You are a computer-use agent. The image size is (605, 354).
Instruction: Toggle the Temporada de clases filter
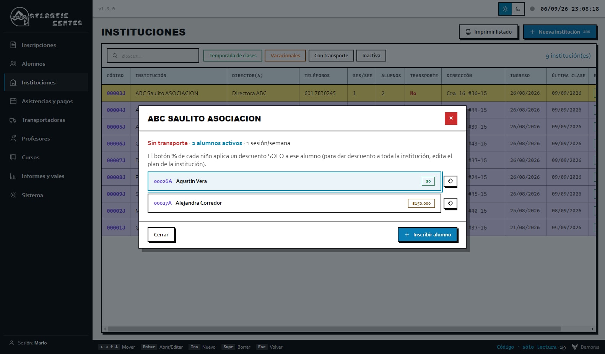[233, 55]
